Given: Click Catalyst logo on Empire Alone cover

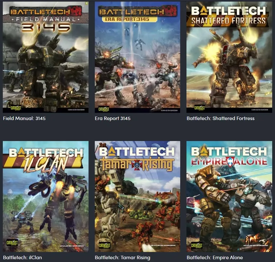Looking at the screenshot, I should coord(197,245).
